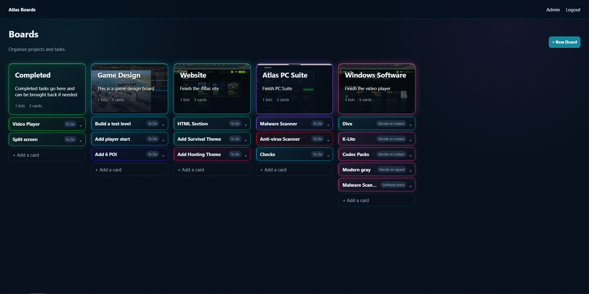Expand the Add Hosting Theme chevron
The height and width of the screenshot is (294, 589).
tap(246, 155)
